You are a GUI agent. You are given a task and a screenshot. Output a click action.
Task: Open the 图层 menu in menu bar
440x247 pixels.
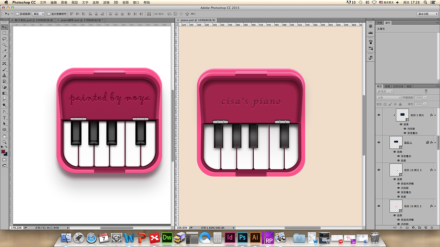pos(75,2)
